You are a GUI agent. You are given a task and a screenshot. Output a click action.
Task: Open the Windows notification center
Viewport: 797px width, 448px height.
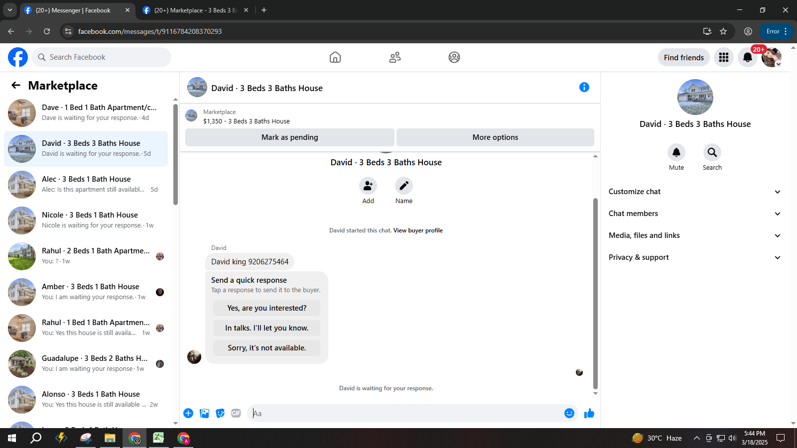pyautogui.click(x=781, y=438)
